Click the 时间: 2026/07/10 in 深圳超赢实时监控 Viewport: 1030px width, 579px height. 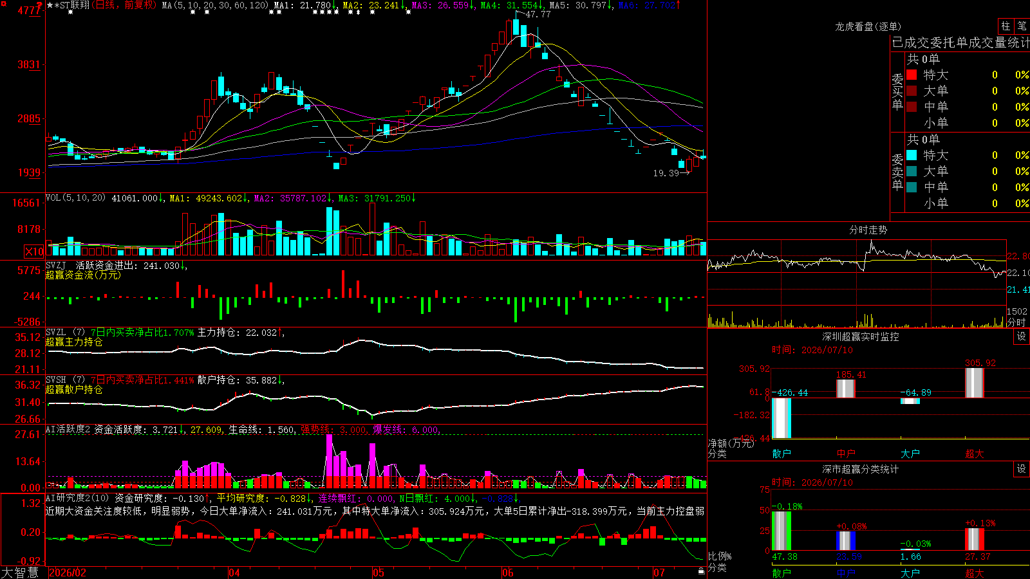pyautogui.click(x=812, y=350)
